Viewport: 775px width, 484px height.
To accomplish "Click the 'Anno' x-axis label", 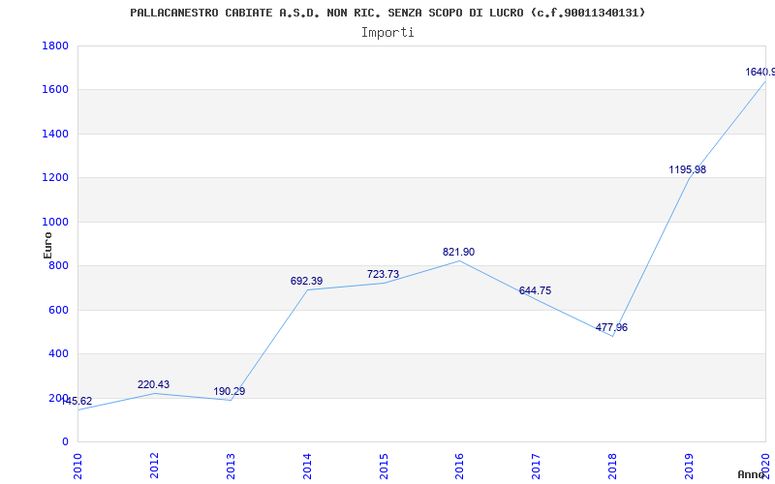I will [x=752, y=474].
